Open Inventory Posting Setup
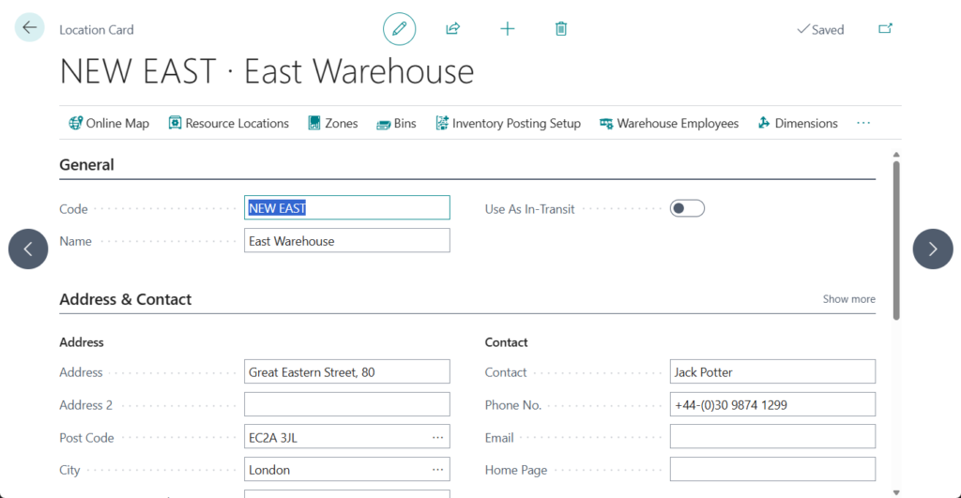The height and width of the screenshot is (498, 961). click(x=508, y=123)
